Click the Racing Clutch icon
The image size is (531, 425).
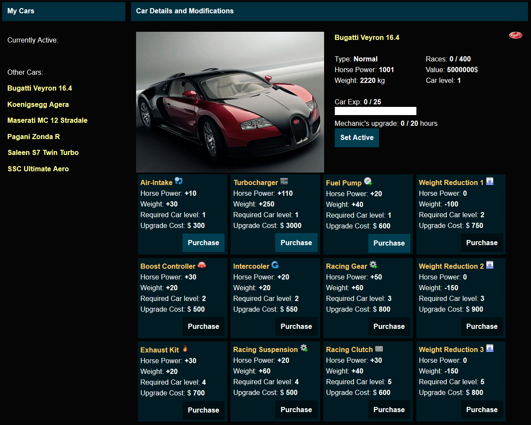[x=379, y=349]
